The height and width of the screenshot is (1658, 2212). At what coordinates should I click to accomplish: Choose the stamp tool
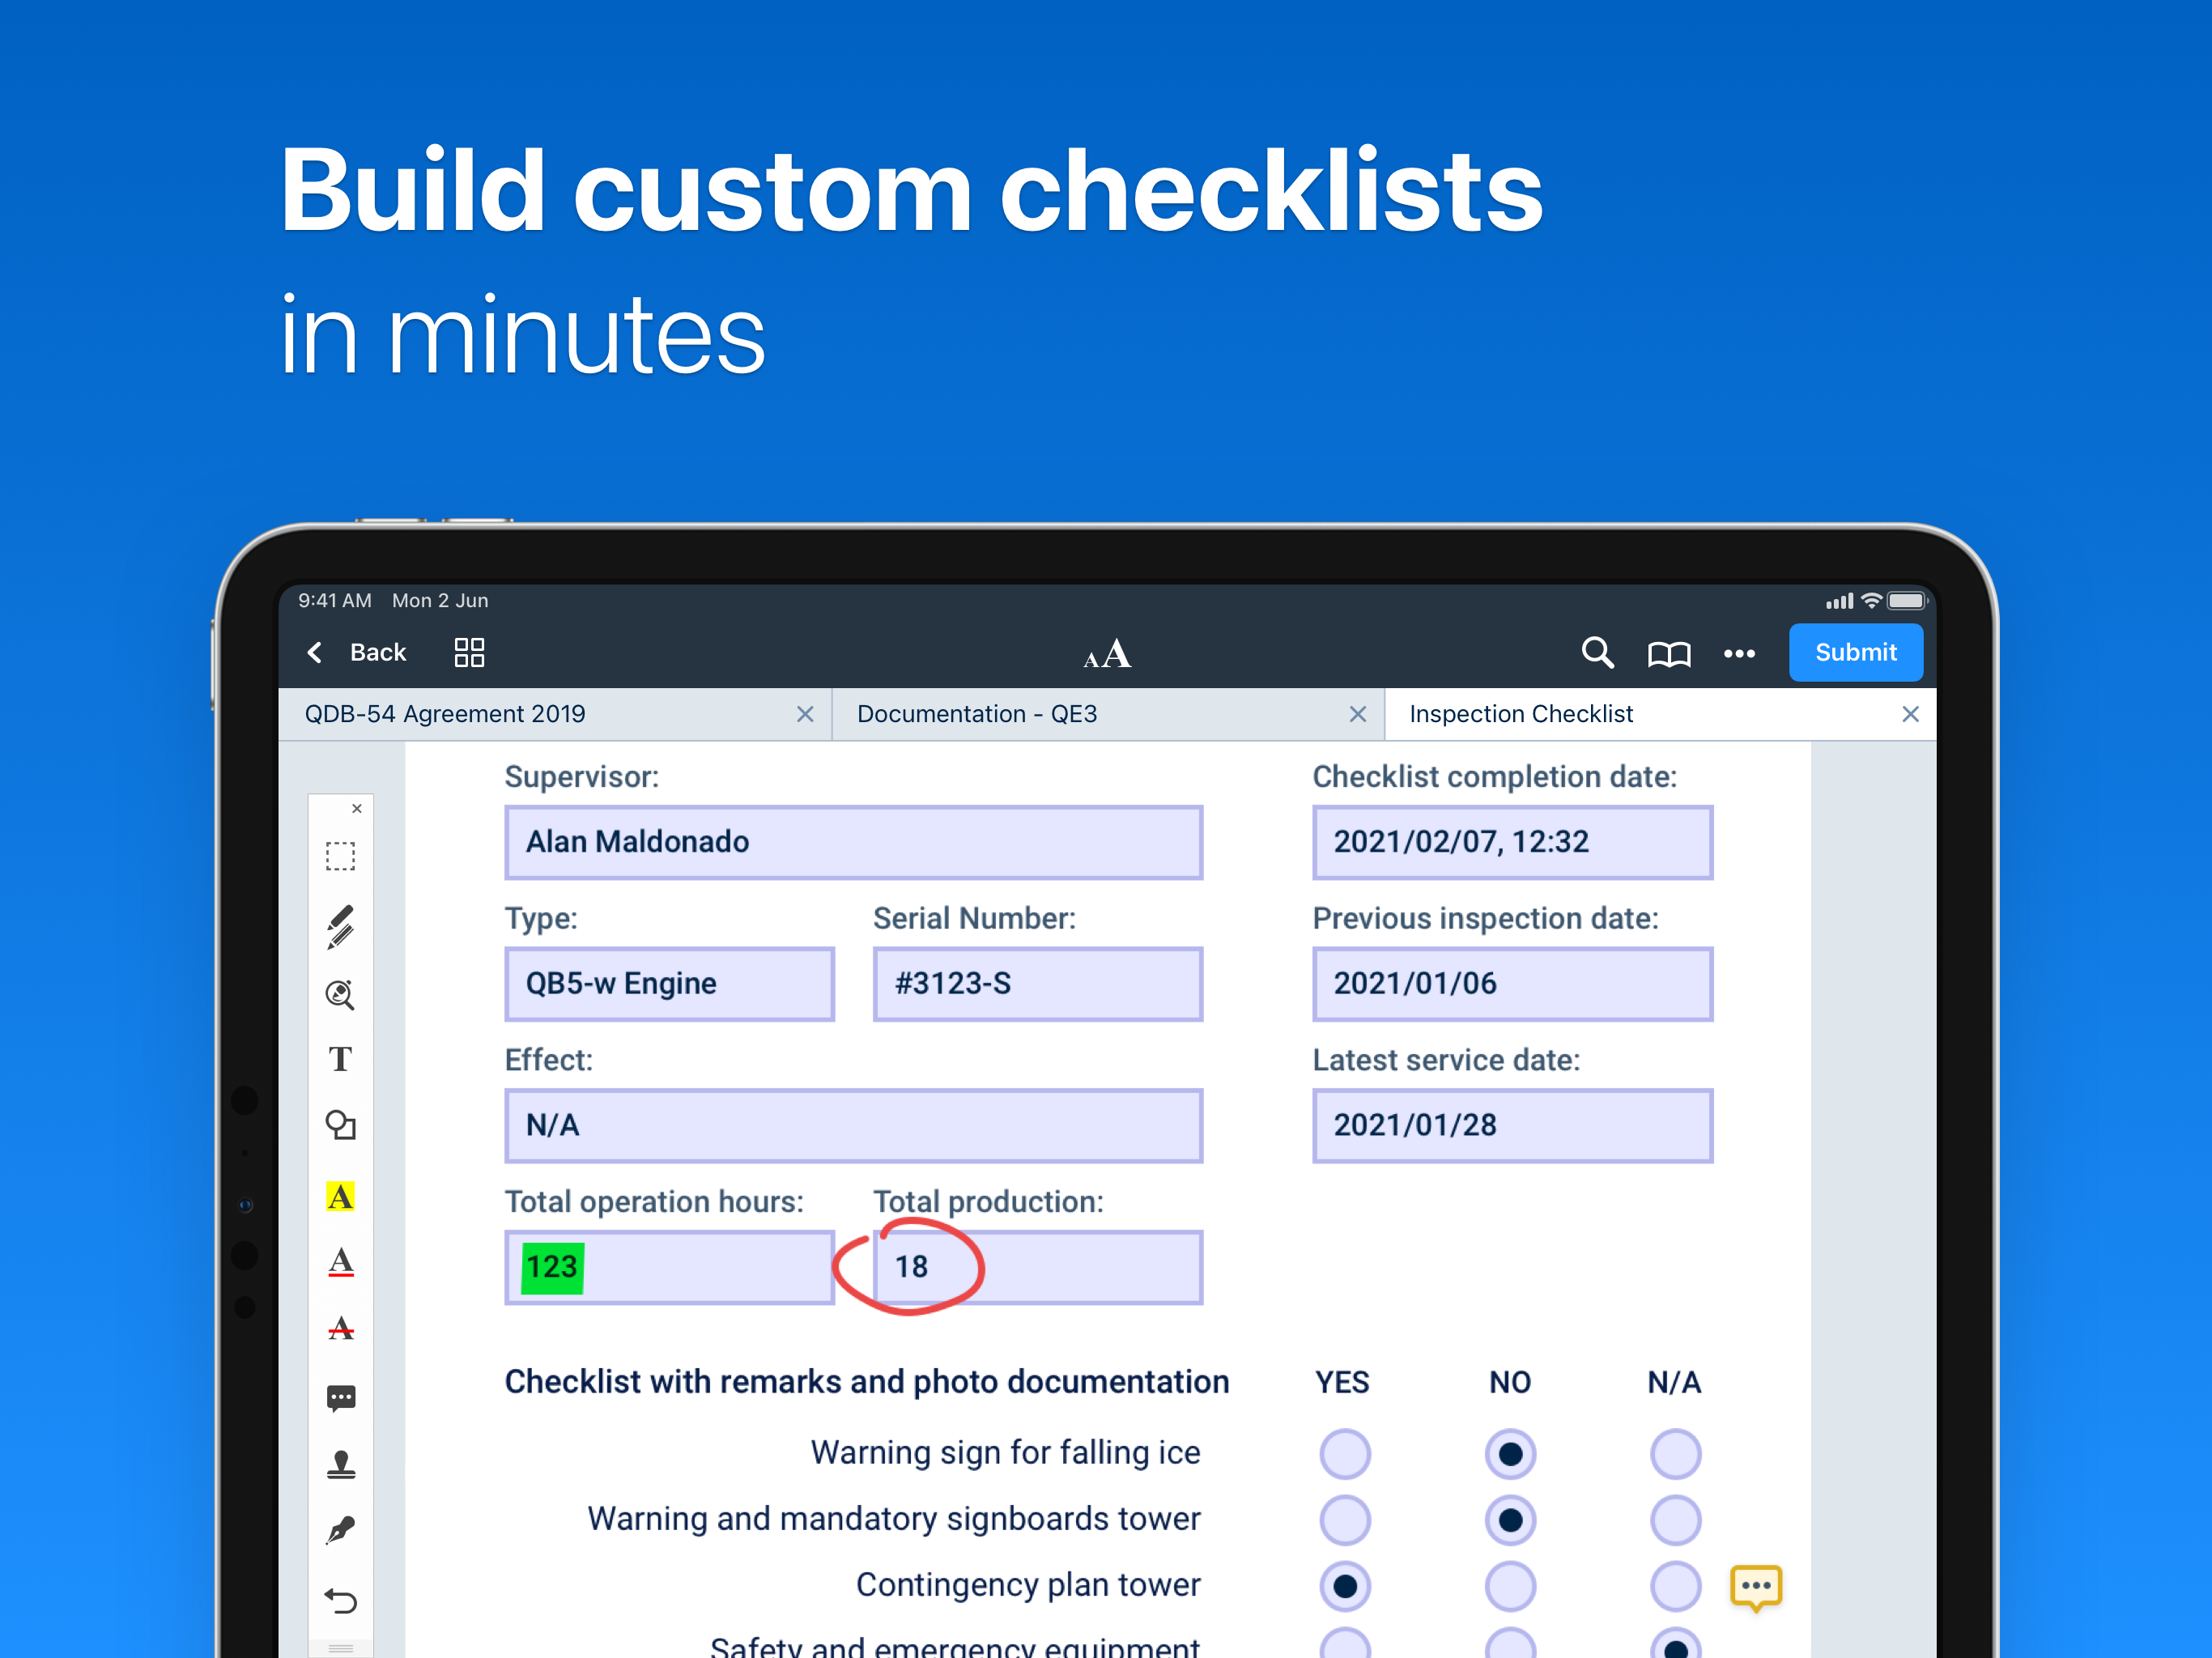click(x=340, y=1465)
